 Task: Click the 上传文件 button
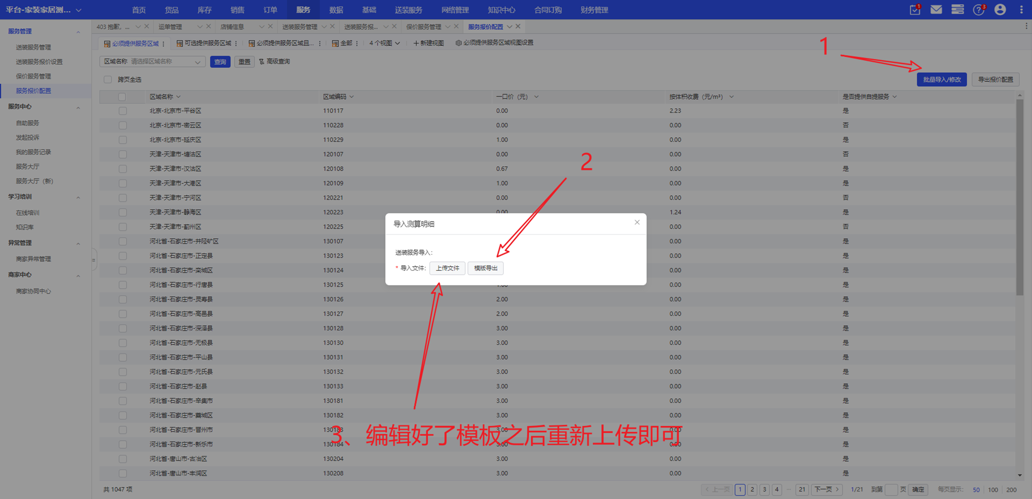pyautogui.click(x=447, y=268)
